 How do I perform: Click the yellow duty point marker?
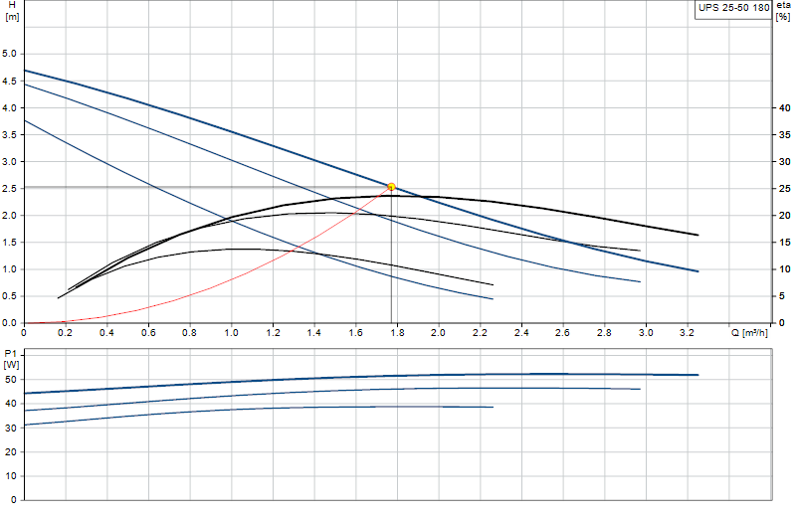click(x=391, y=187)
